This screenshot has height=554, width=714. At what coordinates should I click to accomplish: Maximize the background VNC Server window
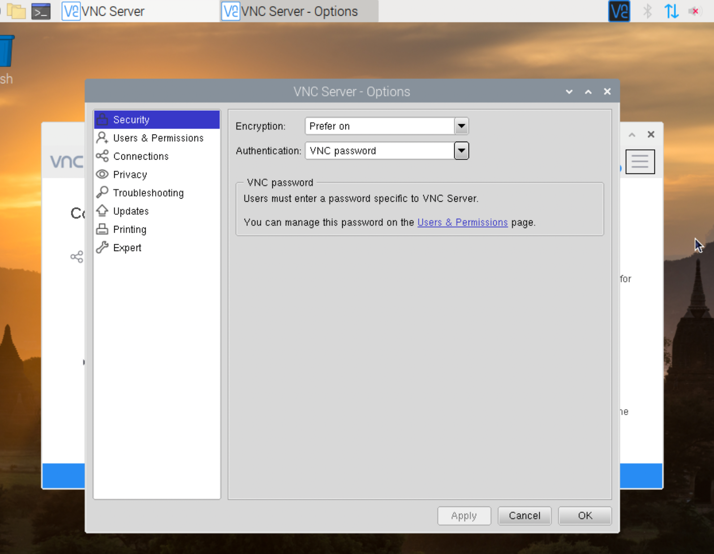pos(632,135)
